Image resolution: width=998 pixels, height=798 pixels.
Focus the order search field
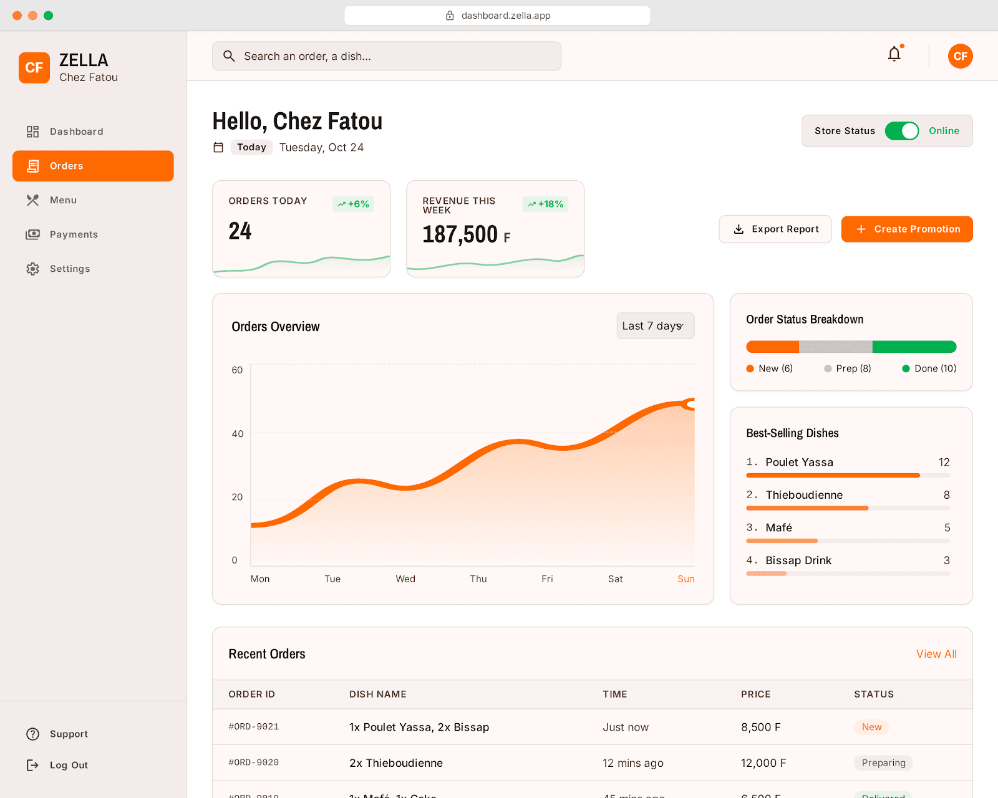387,56
